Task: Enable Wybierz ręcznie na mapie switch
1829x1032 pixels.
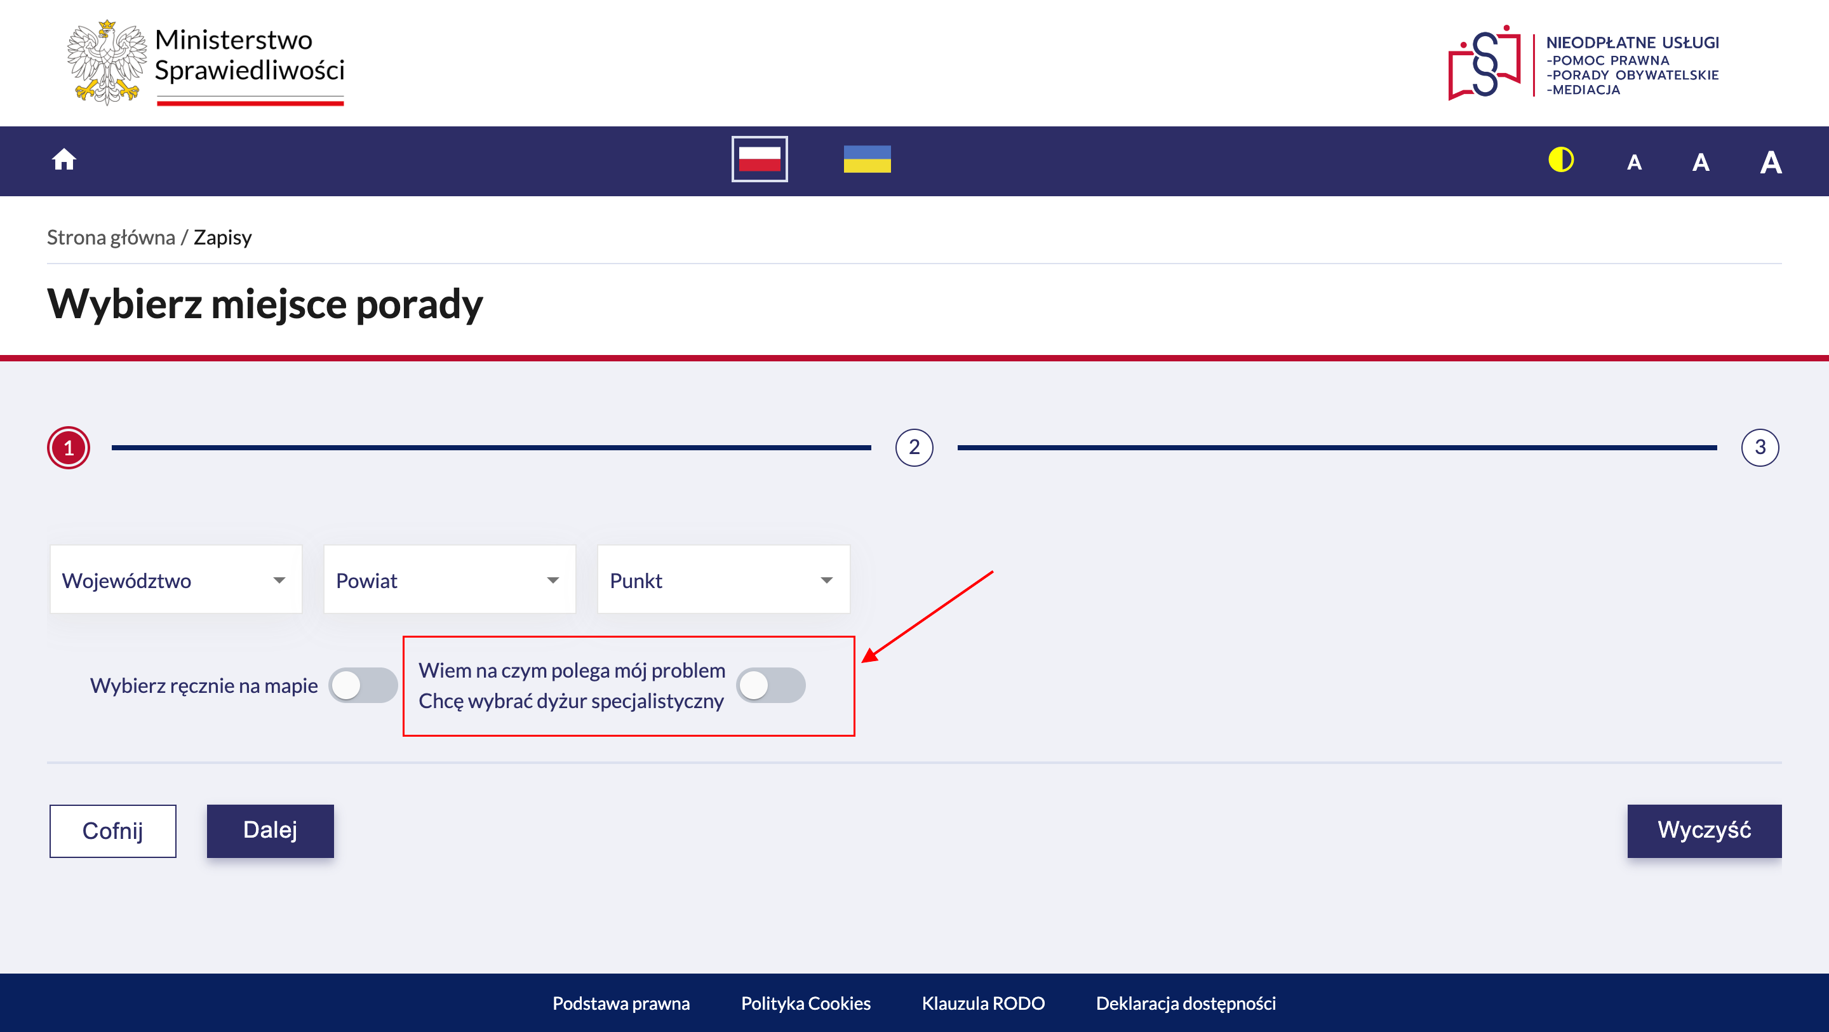Action: 363,685
